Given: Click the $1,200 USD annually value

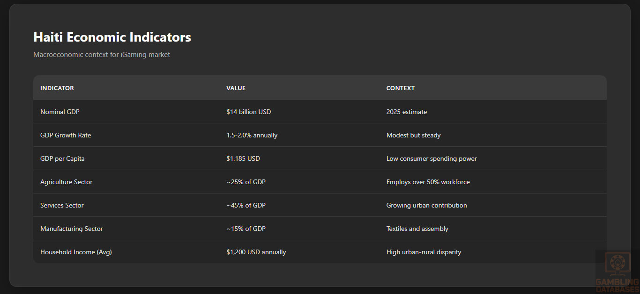Looking at the screenshot, I should tap(256, 252).
